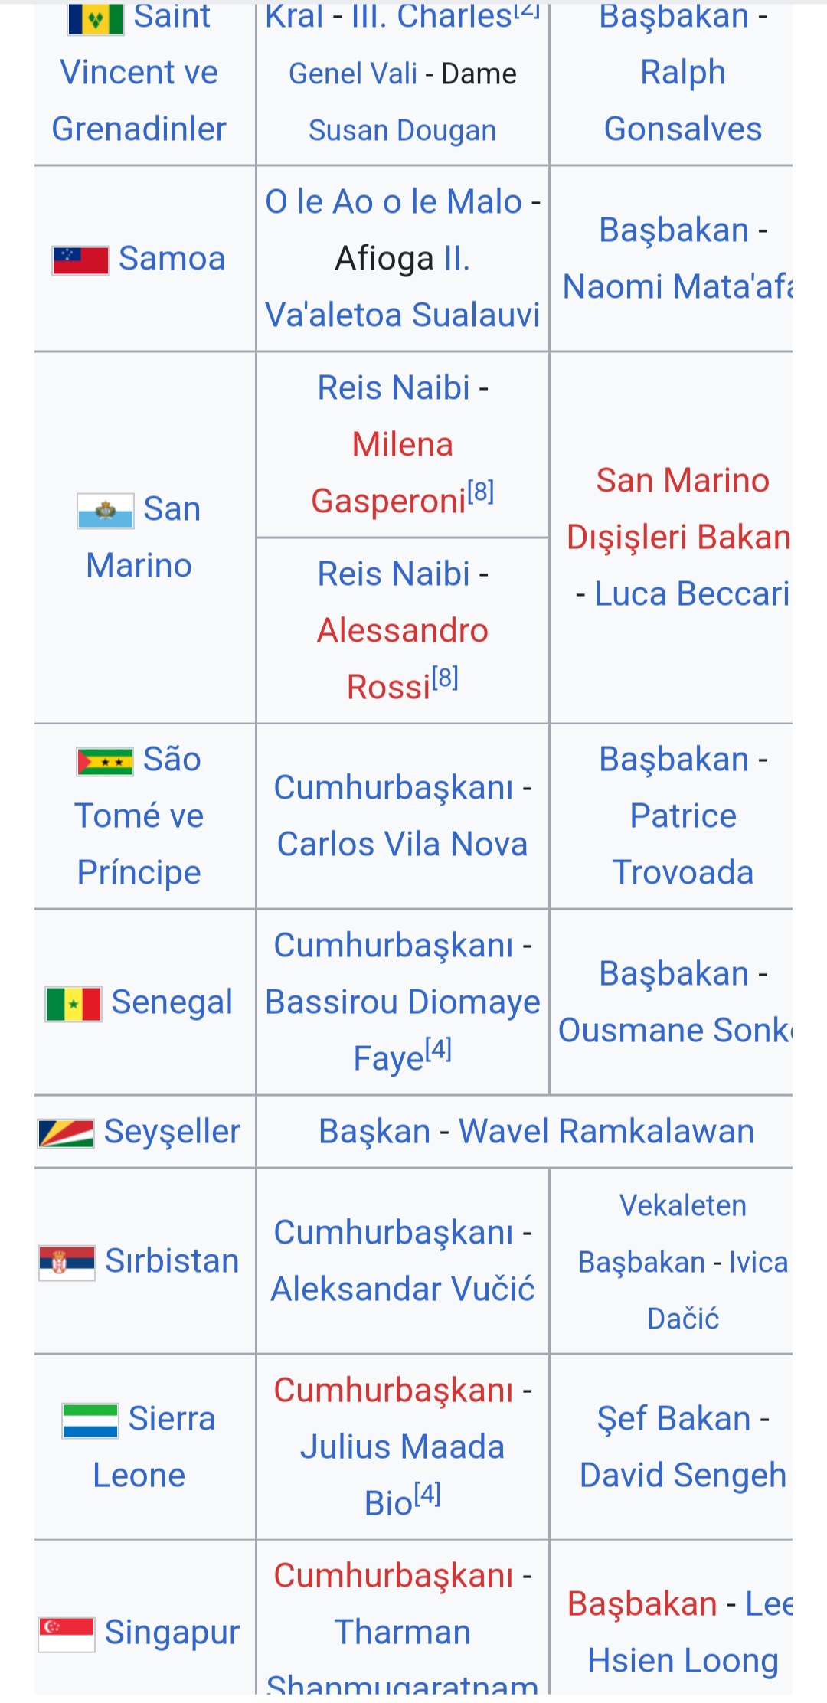Click the Saint Vincent flag icon

pyautogui.click(x=96, y=18)
